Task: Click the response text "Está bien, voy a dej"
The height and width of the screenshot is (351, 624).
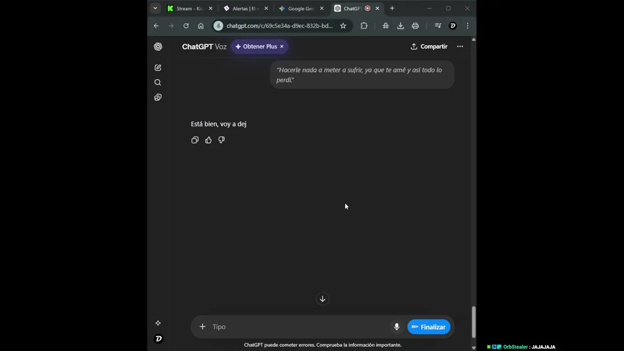Action: (x=218, y=124)
